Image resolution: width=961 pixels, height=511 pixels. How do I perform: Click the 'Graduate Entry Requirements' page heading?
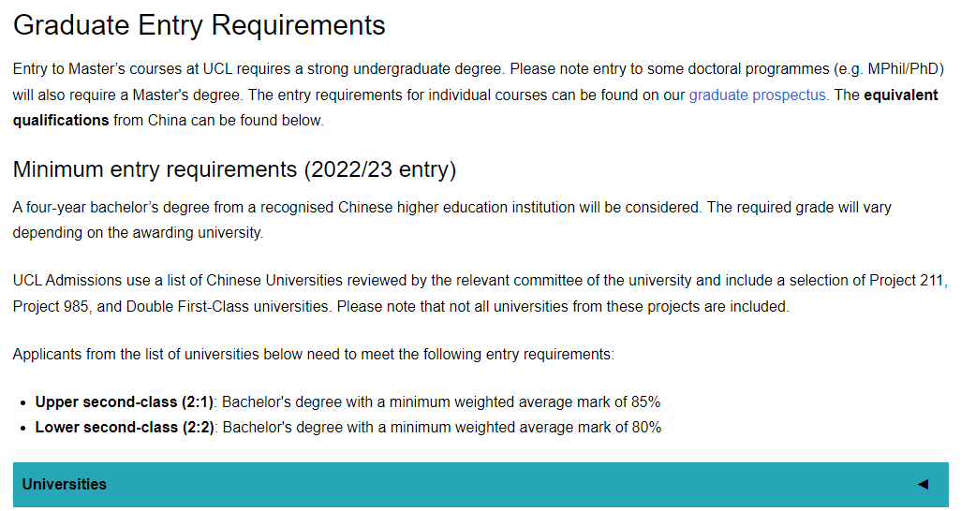pos(199,25)
